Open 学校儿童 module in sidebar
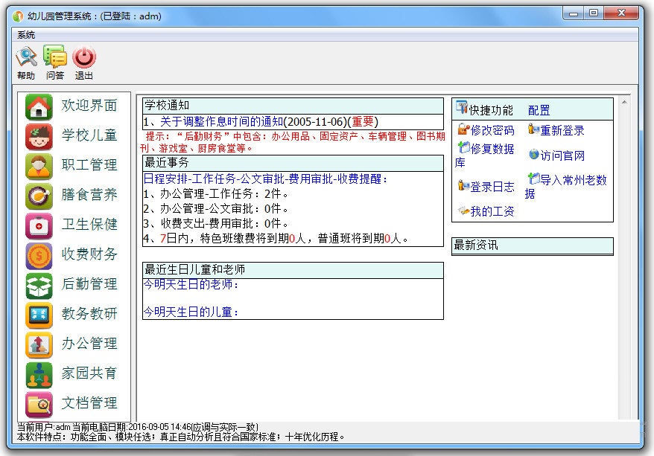Image resolution: width=654 pixels, height=456 pixels. 39,136
